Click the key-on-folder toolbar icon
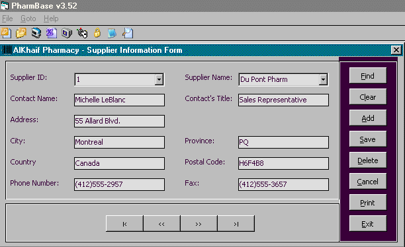The width and height of the screenshot is (405, 247). pyautogui.click(x=21, y=33)
